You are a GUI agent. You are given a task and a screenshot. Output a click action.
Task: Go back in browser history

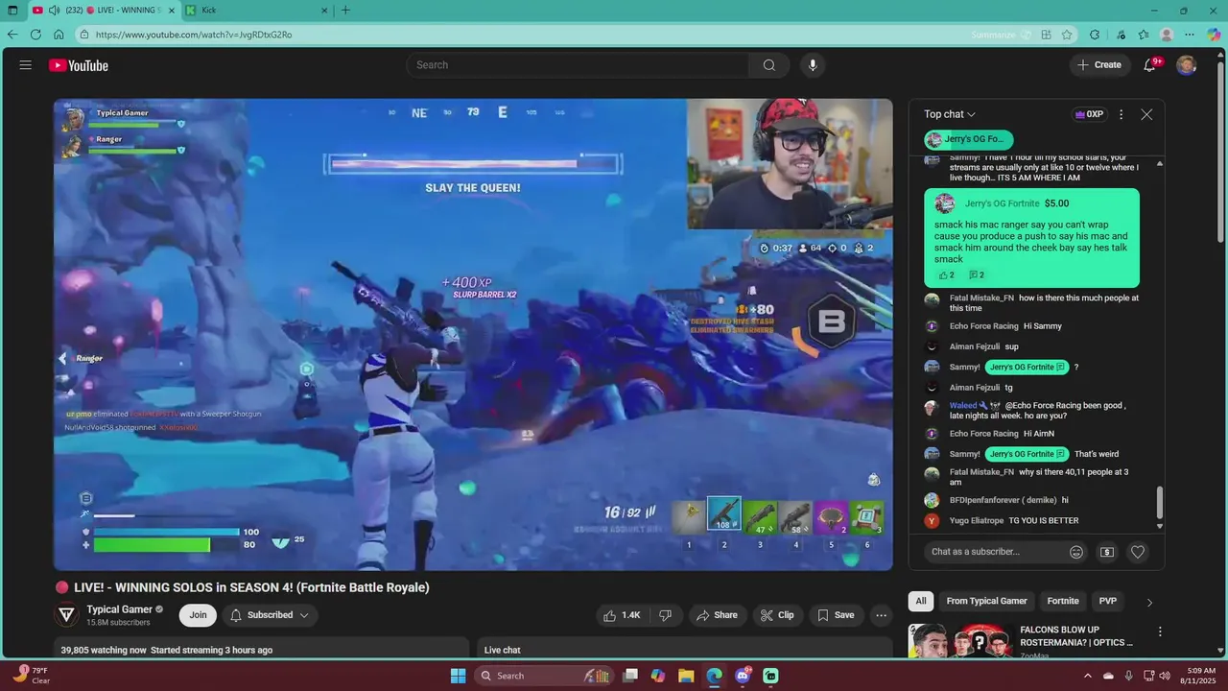[12, 35]
